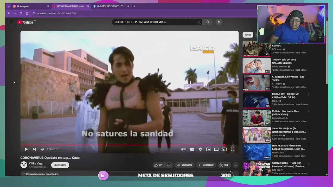Click the magnifier search button
The height and width of the screenshot is (187, 333).
pyautogui.click(x=207, y=22)
